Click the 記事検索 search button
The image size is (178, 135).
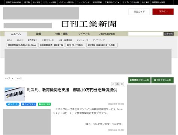(169, 34)
